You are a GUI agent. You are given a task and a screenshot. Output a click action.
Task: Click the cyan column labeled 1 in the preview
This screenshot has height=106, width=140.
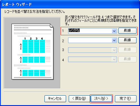click(25, 47)
